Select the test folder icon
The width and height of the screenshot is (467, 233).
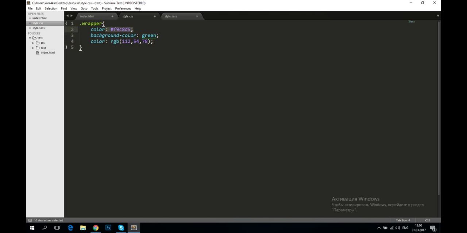[34, 38]
